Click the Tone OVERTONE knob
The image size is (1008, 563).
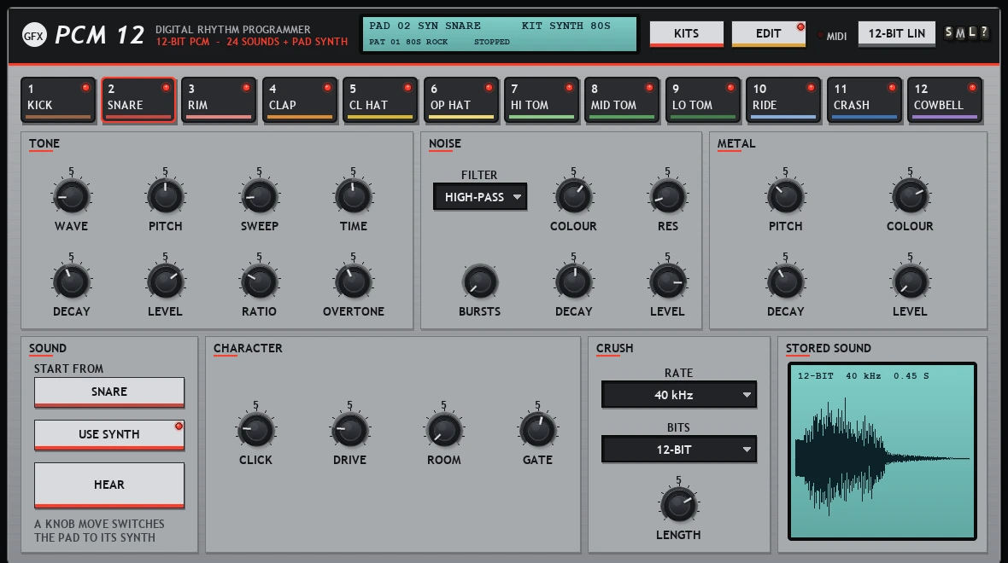click(x=353, y=281)
